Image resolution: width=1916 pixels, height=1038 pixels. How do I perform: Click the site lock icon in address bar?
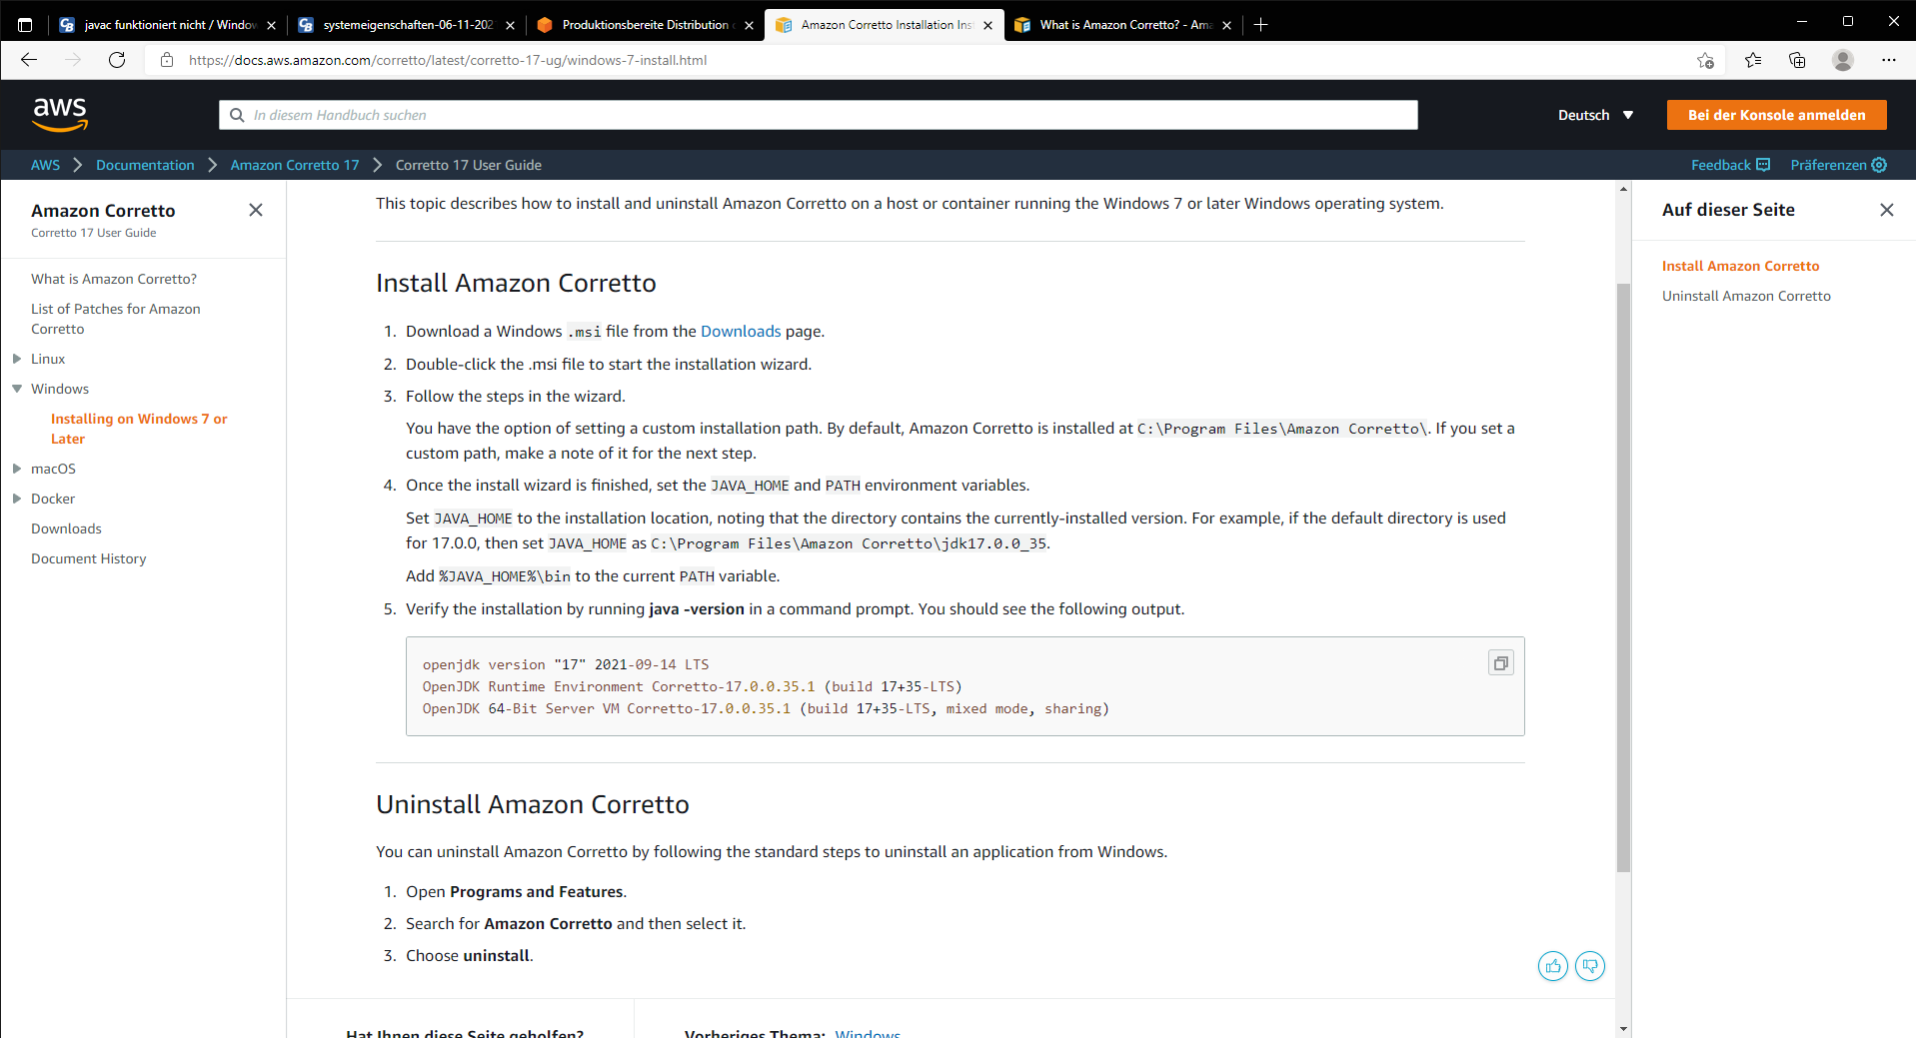[167, 60]
